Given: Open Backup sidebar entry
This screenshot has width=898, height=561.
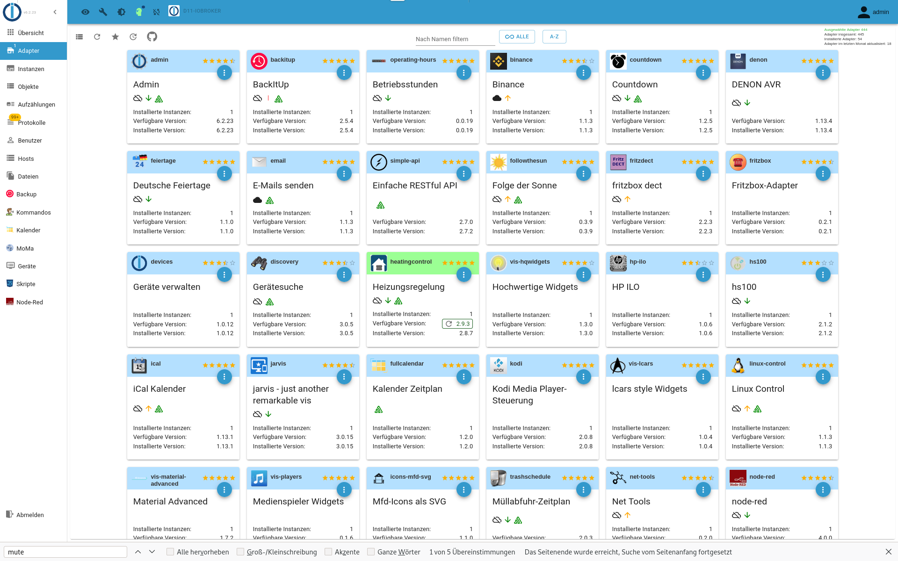Looking at the screenshot, I should point(33,194).
